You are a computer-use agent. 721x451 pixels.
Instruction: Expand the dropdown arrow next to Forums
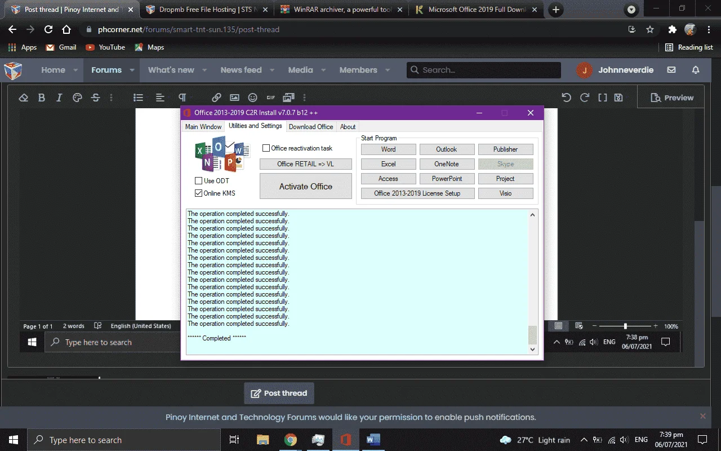tap(132, 70)
